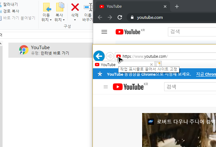Collapse the Explorer navigation pane arrow
Screen dimensions: 216x147
pos(1,44)
